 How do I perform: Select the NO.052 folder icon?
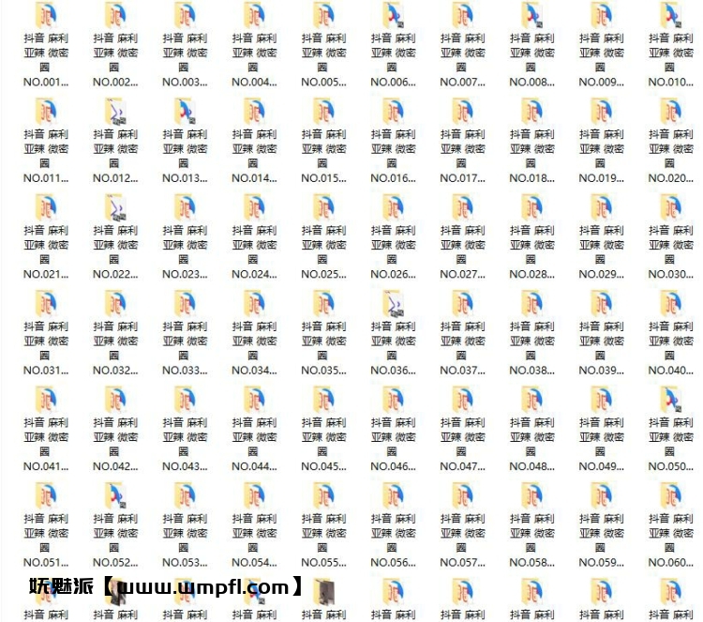[115, 495]
